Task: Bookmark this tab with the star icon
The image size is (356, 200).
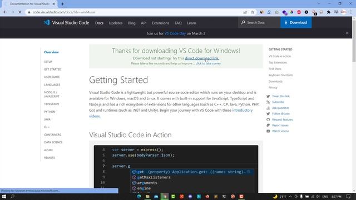Action: [x=253, y=12]
